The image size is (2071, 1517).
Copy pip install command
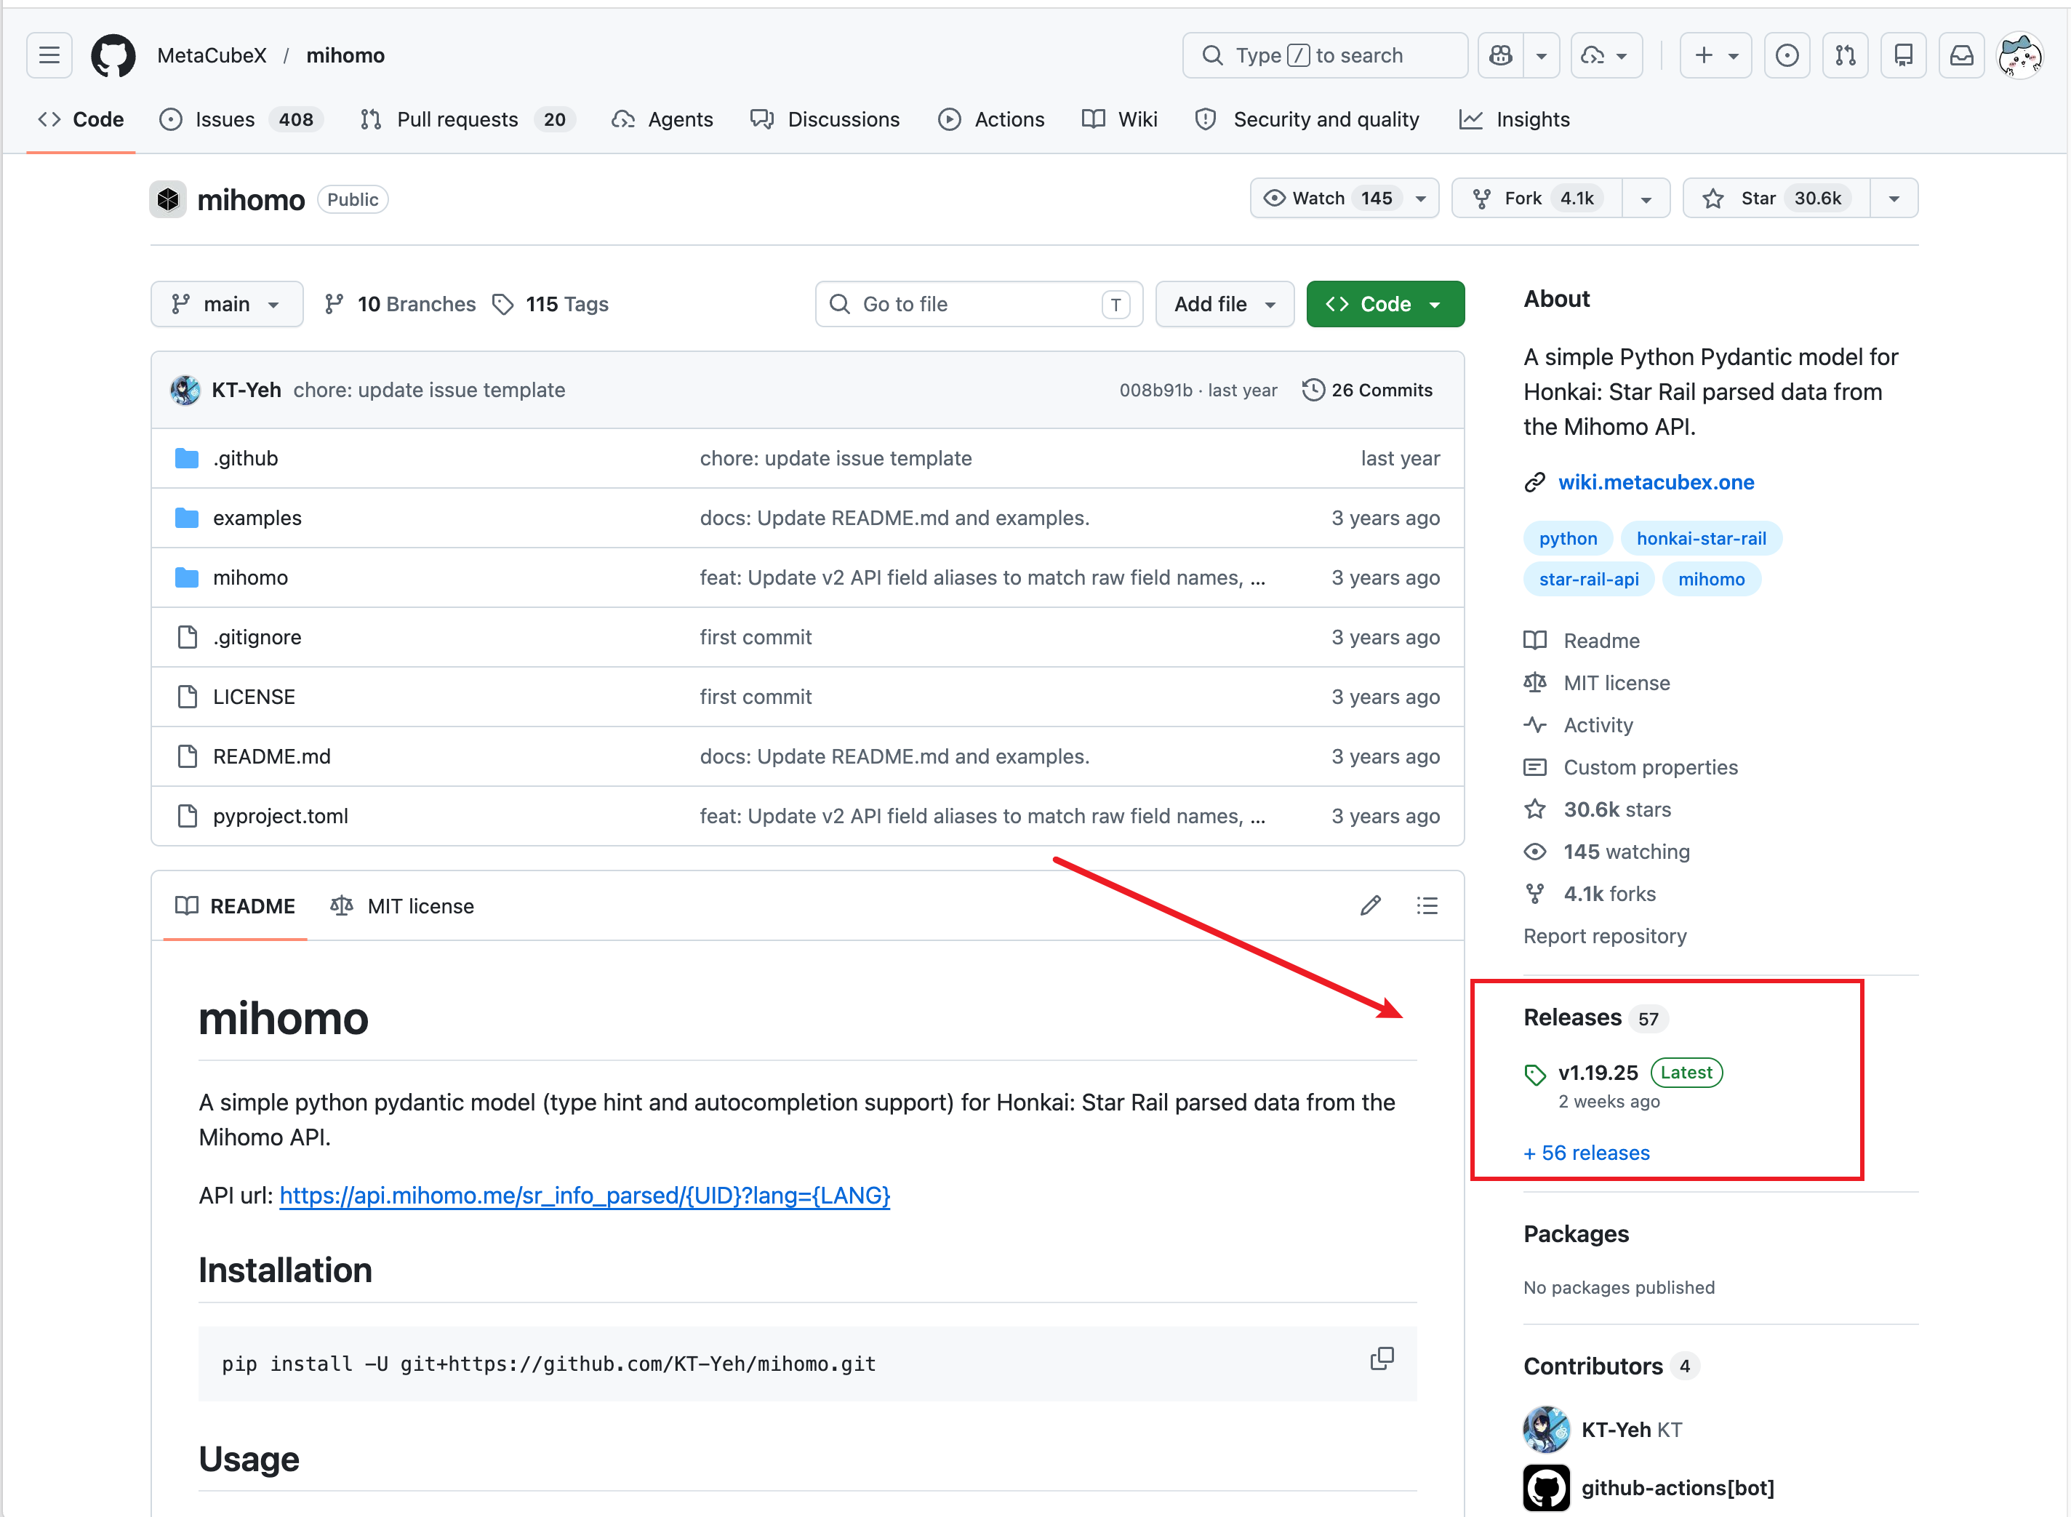point(1382,1359)
